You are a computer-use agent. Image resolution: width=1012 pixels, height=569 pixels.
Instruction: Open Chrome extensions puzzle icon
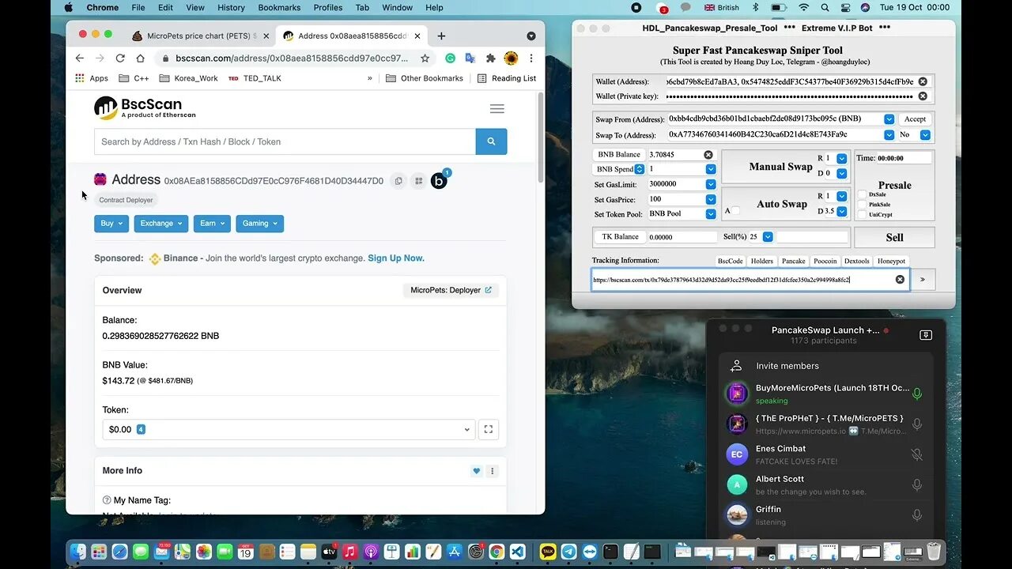click(x=490, y=58)
